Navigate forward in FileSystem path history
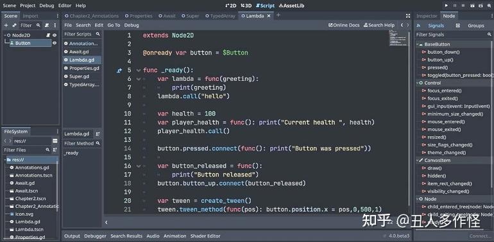Screen dimensions: 494x242 point(11,141)
